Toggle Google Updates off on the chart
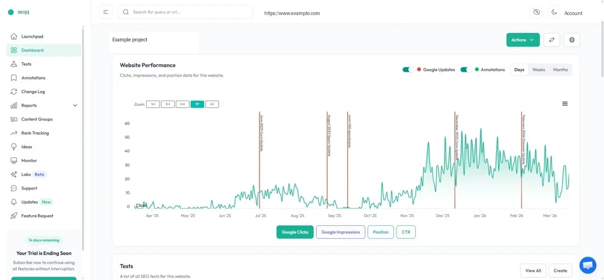 click(x=408, y=69)
